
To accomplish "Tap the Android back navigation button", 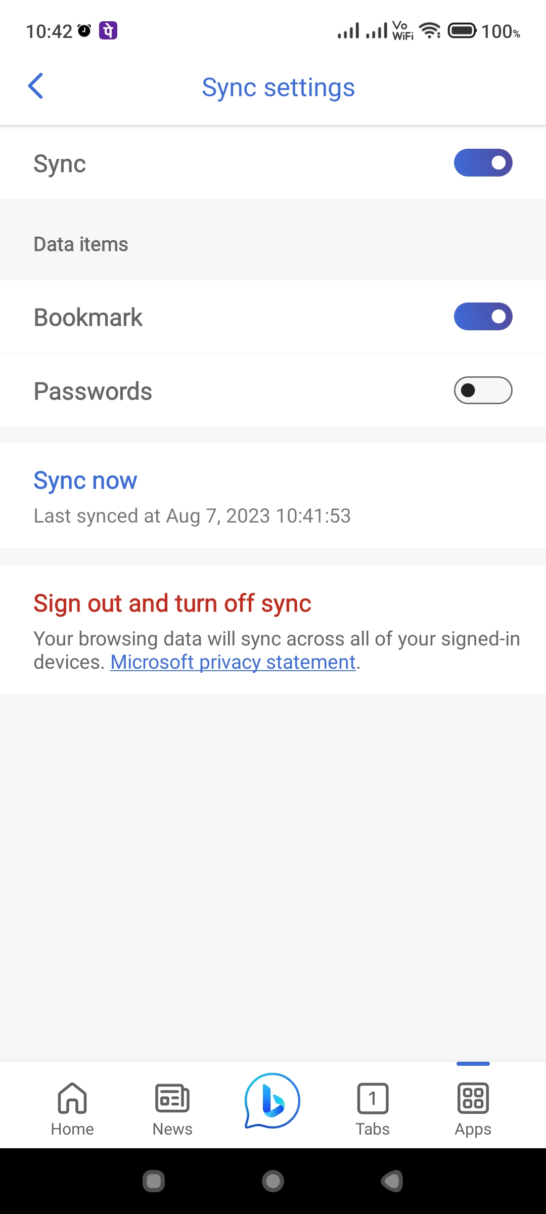I will pyautogui.click(x=392, y=1181).
